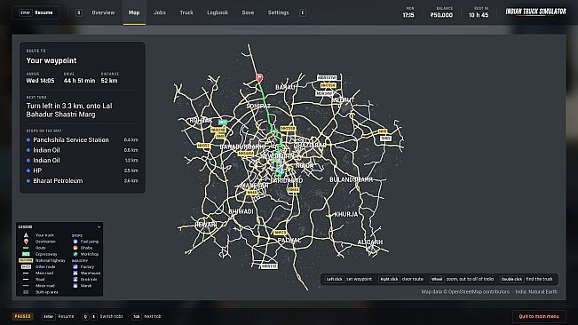Viewport: 578px width, 325px height.
Task: Click the Destination pin legend icon
Action: click(x=26, y=242)
